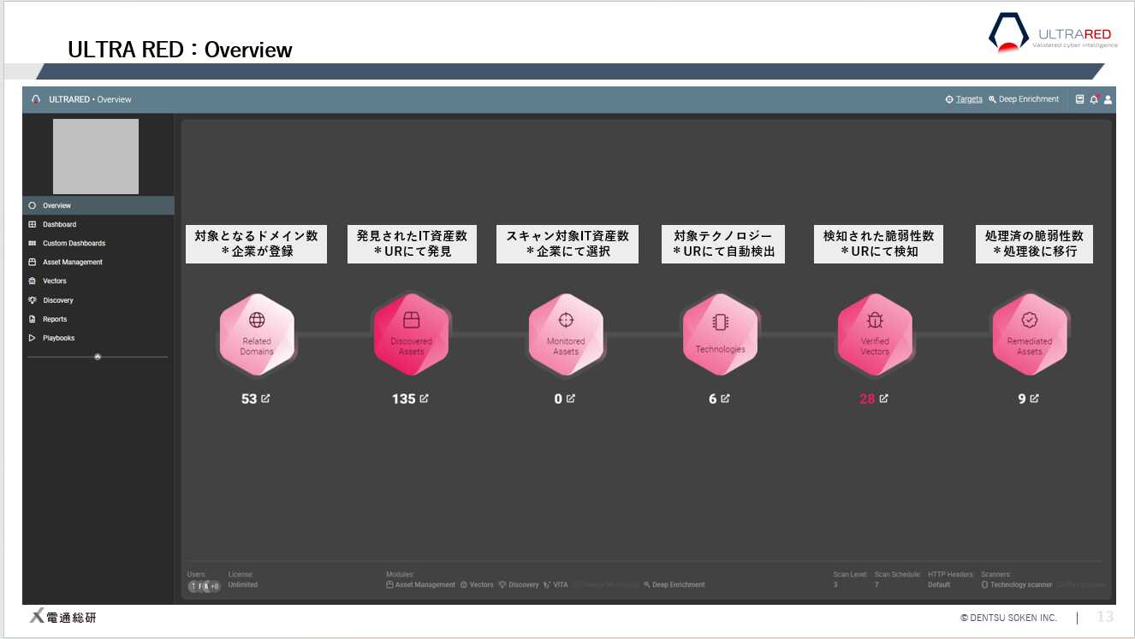
Task: Click the gray company logo placeholder
Action: pos(96,157)
